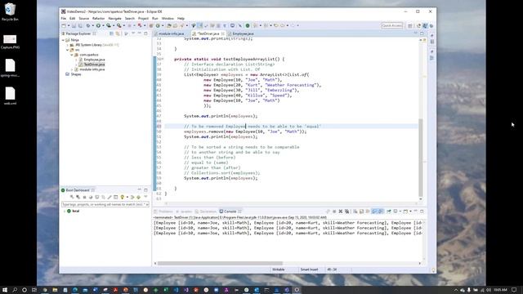Collapse the Ninja project node
Image resolution: width=523 pixels, height=294 pixels.
click(x=64, y=40)
